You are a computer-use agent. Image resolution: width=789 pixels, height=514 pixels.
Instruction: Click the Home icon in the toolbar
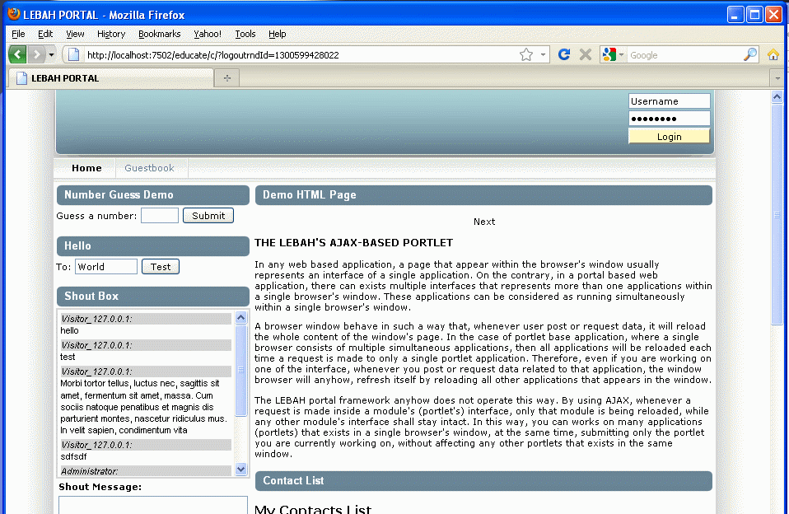click(773, 54)
